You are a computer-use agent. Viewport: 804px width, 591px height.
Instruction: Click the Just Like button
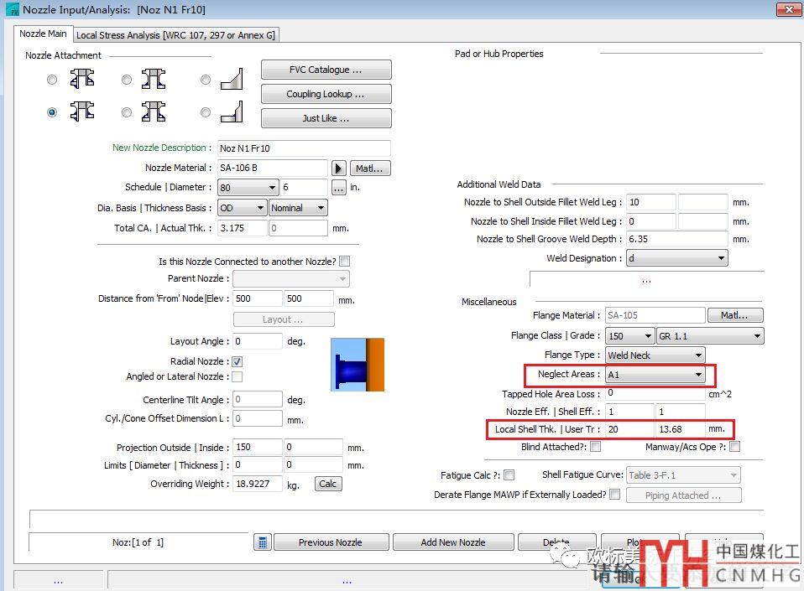326,118
